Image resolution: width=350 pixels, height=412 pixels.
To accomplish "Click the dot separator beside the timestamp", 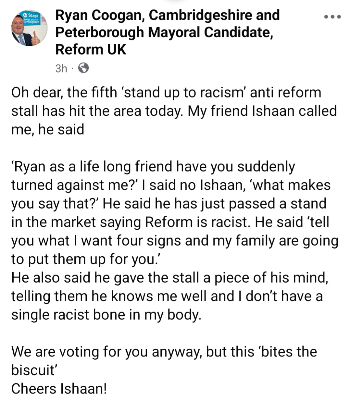I will (72, 69).
